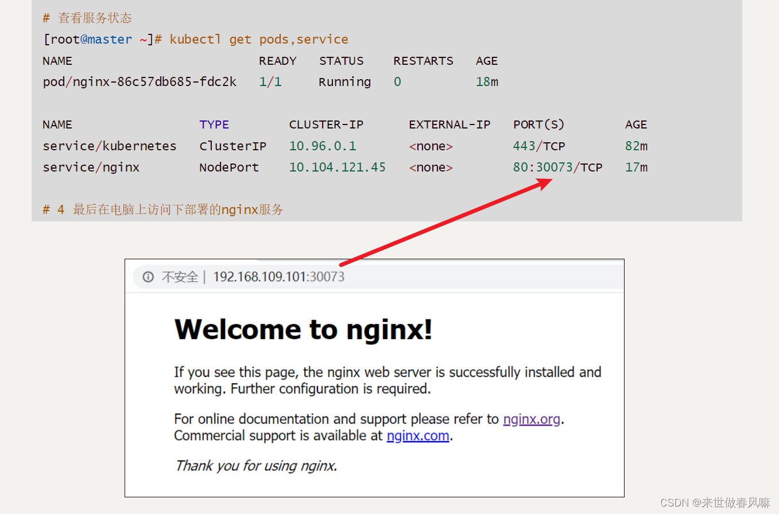The width and height of the screenshot is (779, 514).
Task: Click the ClusterIP type value
Action: click(233, 146)
